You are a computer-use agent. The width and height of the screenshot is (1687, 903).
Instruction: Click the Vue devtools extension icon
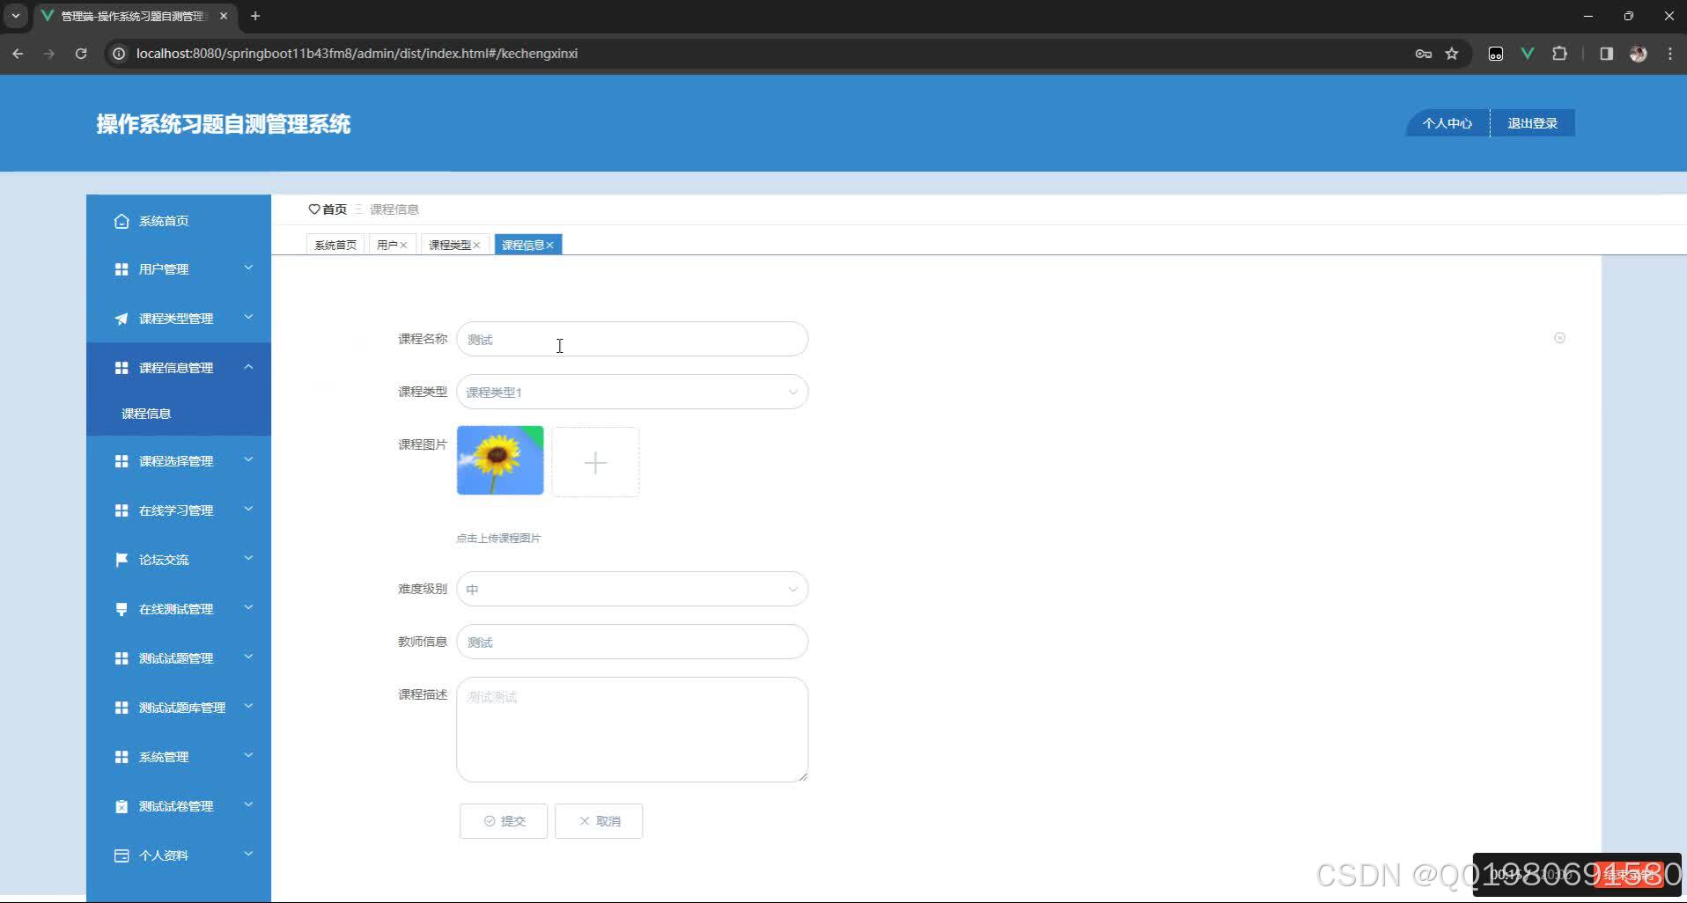[1528, 54]
